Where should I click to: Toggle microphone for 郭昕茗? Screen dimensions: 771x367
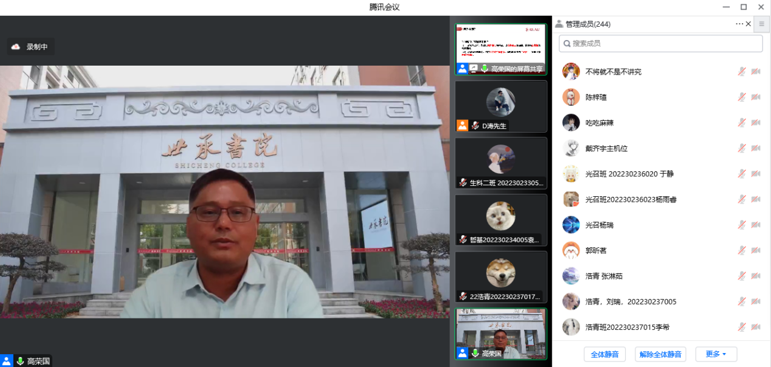[742, 250]
